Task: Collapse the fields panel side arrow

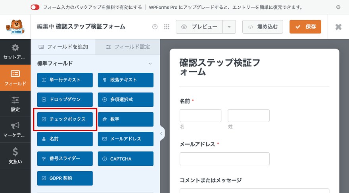Action: point(162,133)
